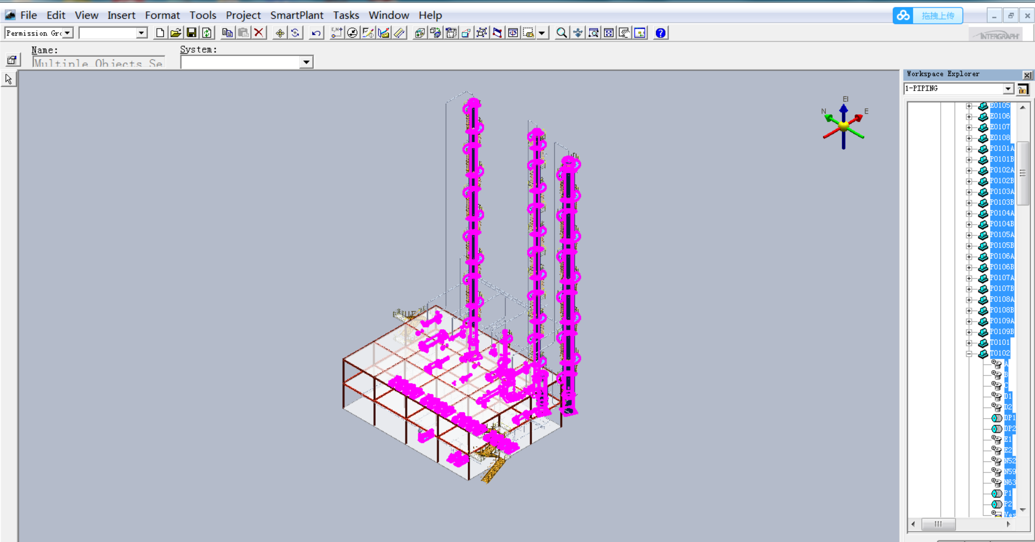Expand the E0105 tree node
1035x542 pixels.
969,106
